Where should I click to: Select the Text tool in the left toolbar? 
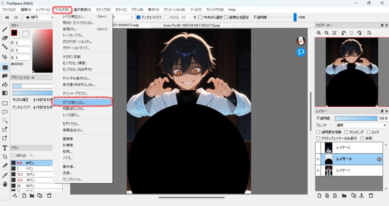pyautogui.click(x=5, y=148)
